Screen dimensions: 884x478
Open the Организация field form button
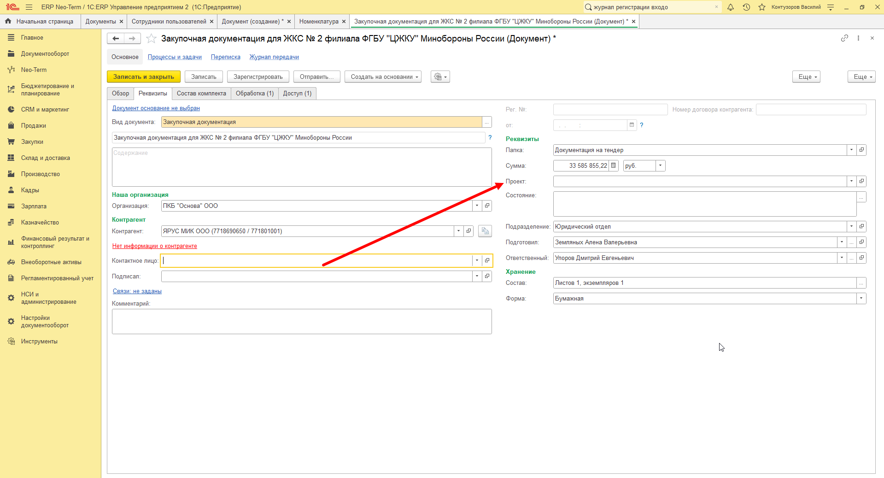(487, 206)
